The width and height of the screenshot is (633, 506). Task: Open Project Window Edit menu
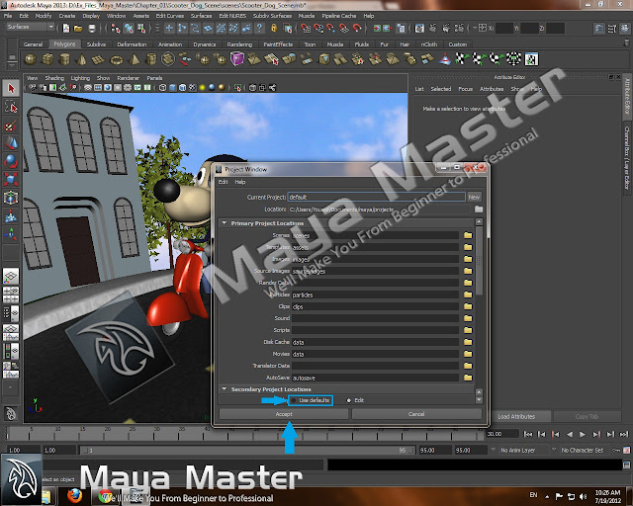click(x=224, y=182)
